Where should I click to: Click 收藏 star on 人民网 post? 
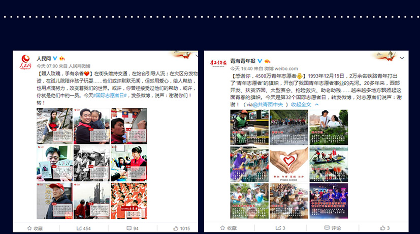35,228
